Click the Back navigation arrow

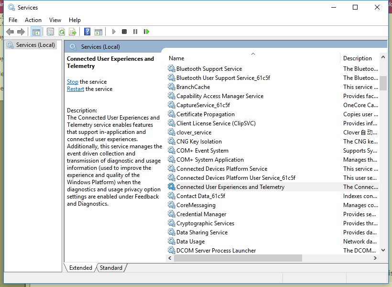tap(10, 32)
